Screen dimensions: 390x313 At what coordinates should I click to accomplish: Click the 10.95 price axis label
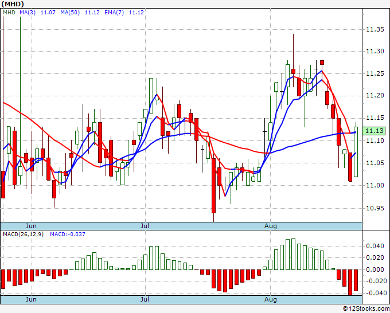(x=375, y=208)
